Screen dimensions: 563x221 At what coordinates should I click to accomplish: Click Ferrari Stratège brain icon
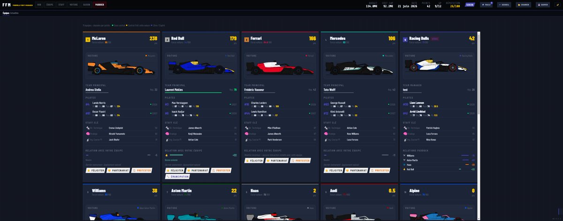[x=246, y=133]
